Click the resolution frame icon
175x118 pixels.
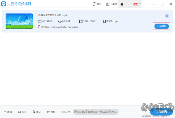pyautogui.click(x=81, y=21)
